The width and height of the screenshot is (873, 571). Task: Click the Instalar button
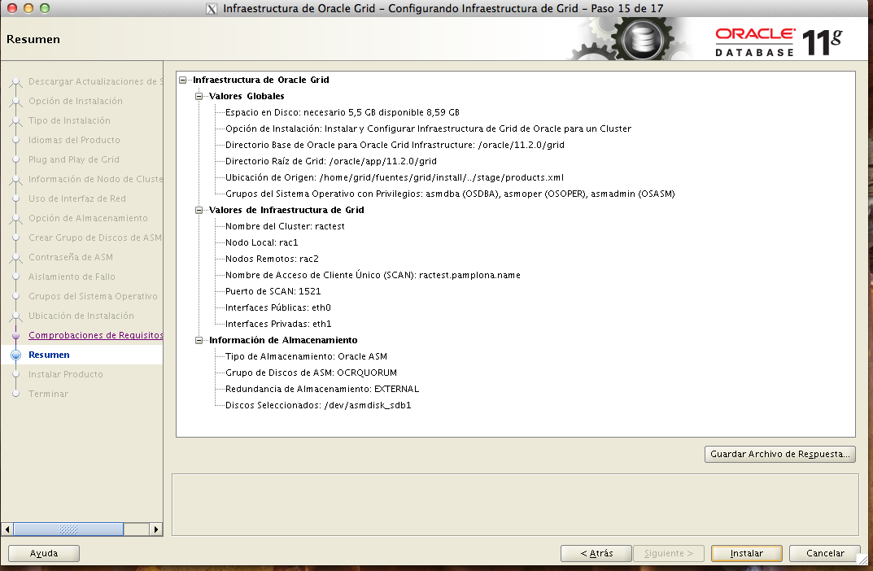pos(746,553)
